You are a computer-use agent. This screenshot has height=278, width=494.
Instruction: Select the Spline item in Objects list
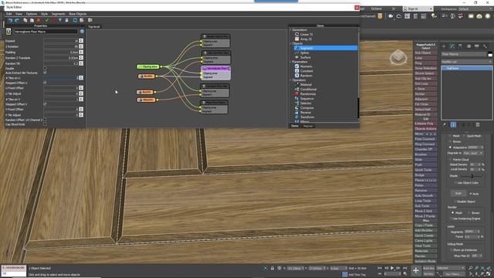tap(304, 53)
